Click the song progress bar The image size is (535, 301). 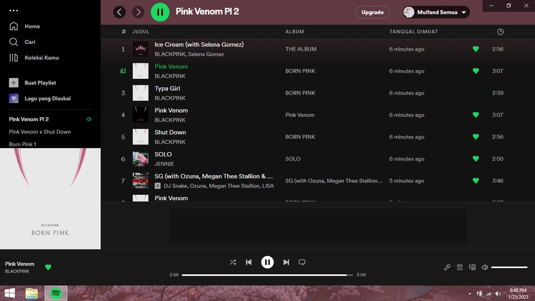pyautogui.click(x=267, y=275)
